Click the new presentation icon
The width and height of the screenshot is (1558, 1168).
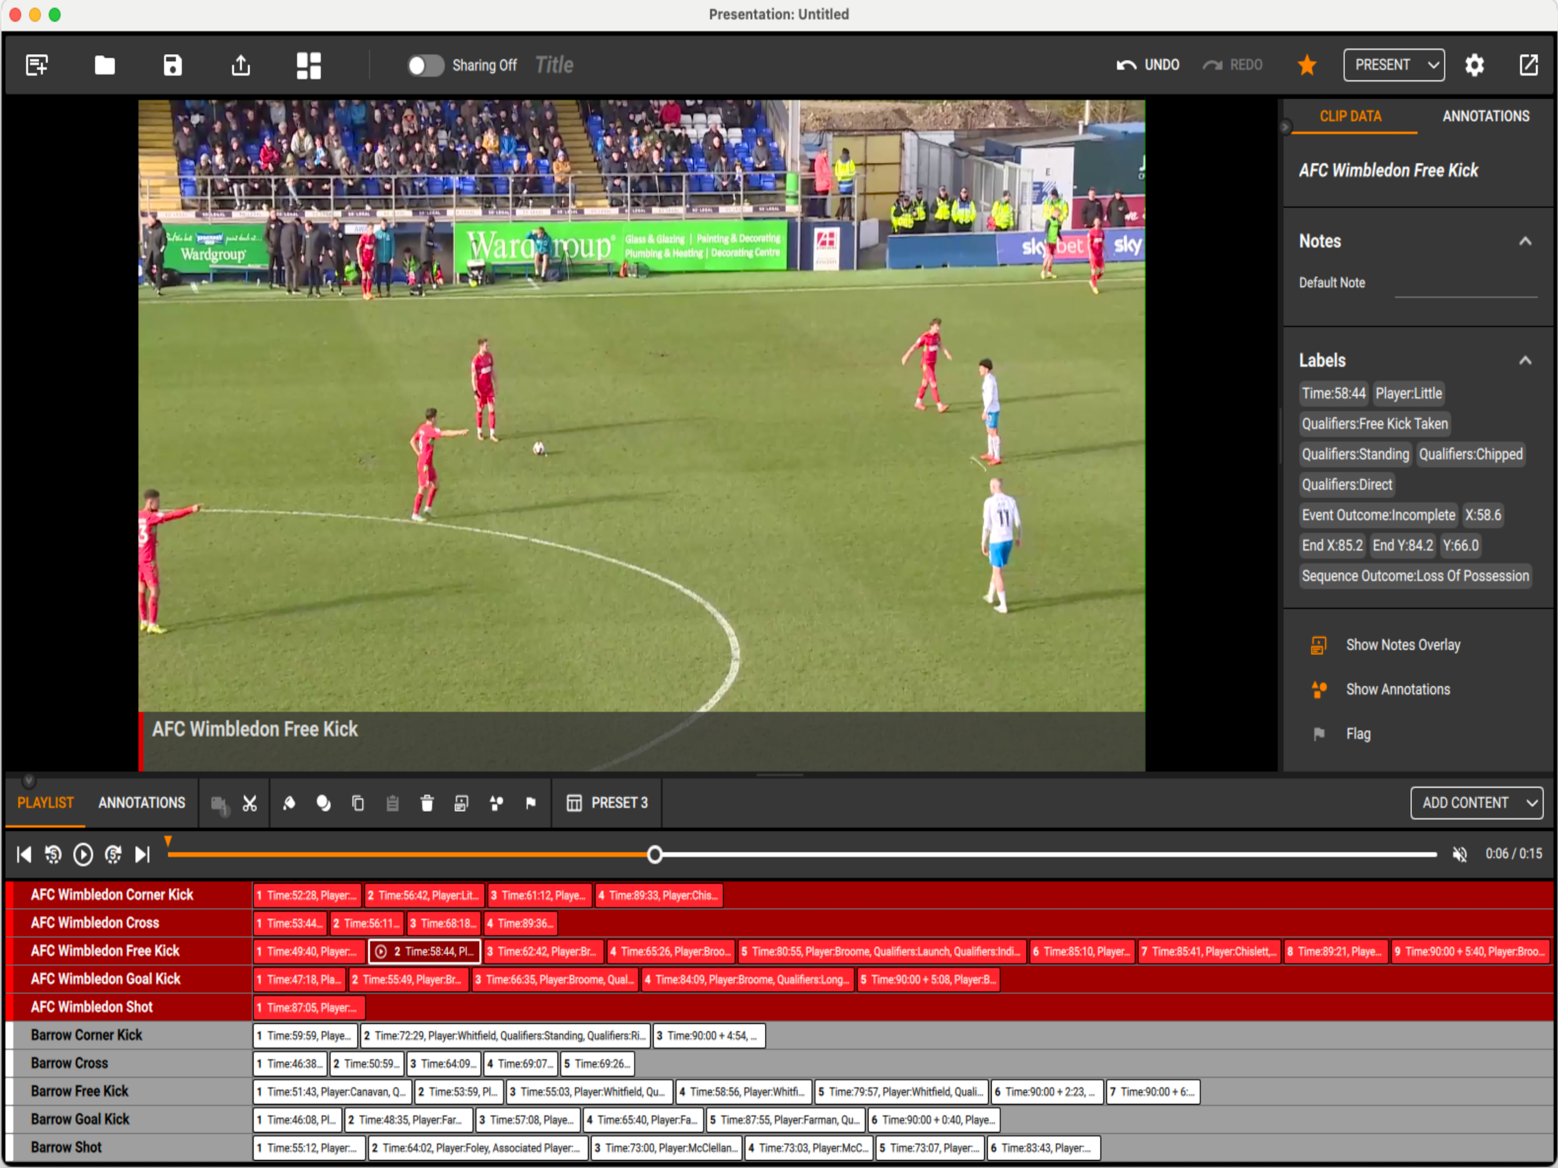pyautogui.click(x=36, y=65)
